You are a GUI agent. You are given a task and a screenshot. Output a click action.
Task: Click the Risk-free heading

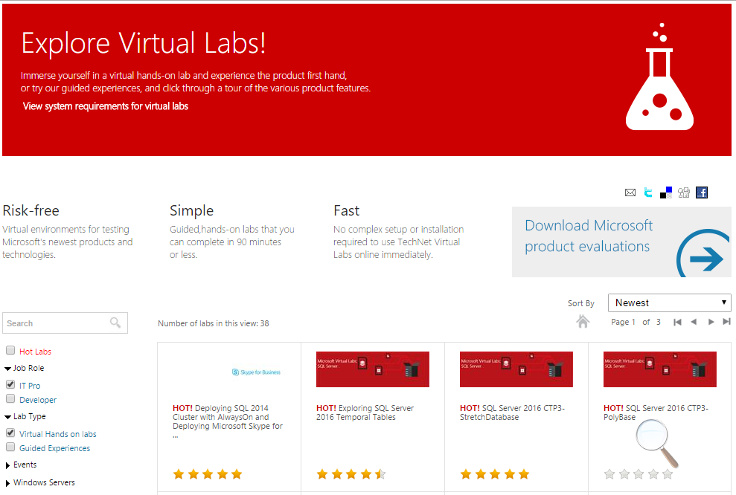pos(31,210)
